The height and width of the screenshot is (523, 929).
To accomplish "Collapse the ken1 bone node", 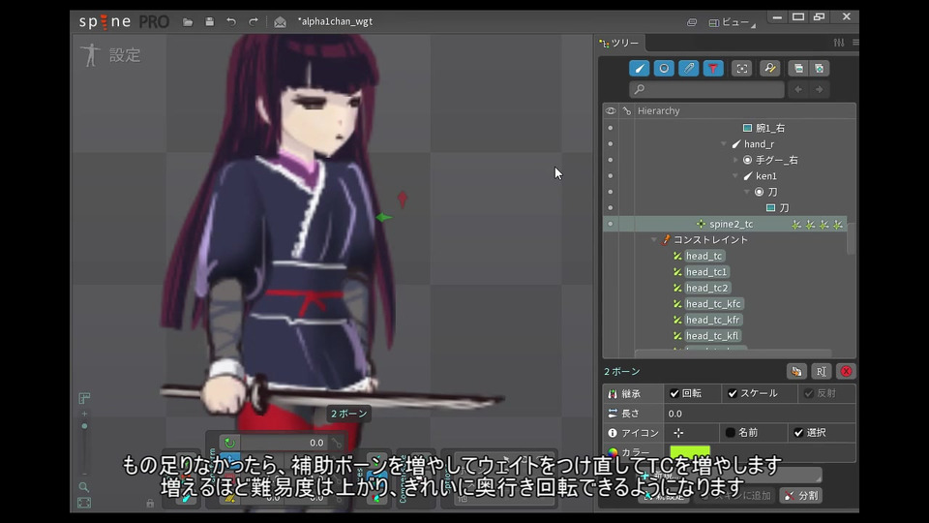I will [x=735, y=176].
